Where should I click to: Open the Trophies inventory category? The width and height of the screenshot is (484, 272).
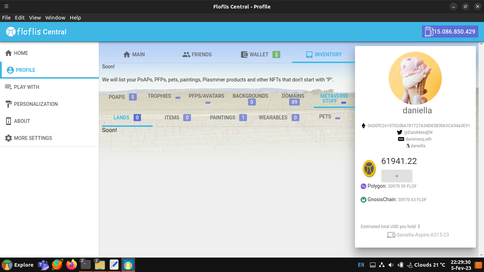tap(164, 96)
